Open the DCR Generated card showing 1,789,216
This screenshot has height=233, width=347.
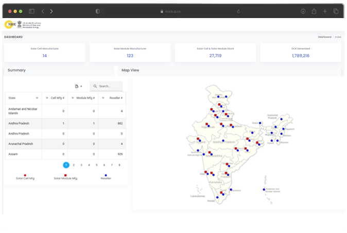(x=301, y=53)
